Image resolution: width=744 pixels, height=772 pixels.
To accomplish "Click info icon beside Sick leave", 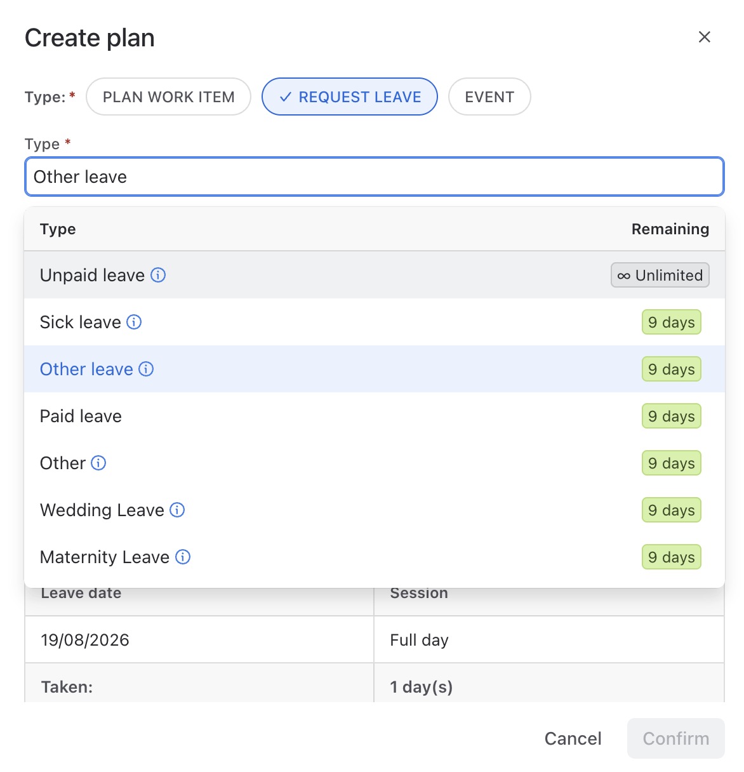I will (134, 322).
